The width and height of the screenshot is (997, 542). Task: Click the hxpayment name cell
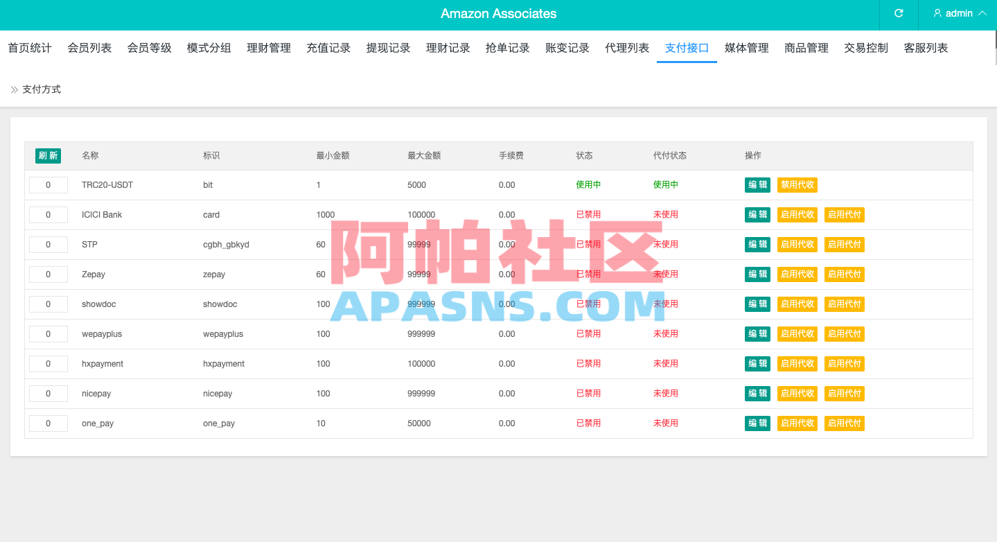103,364
